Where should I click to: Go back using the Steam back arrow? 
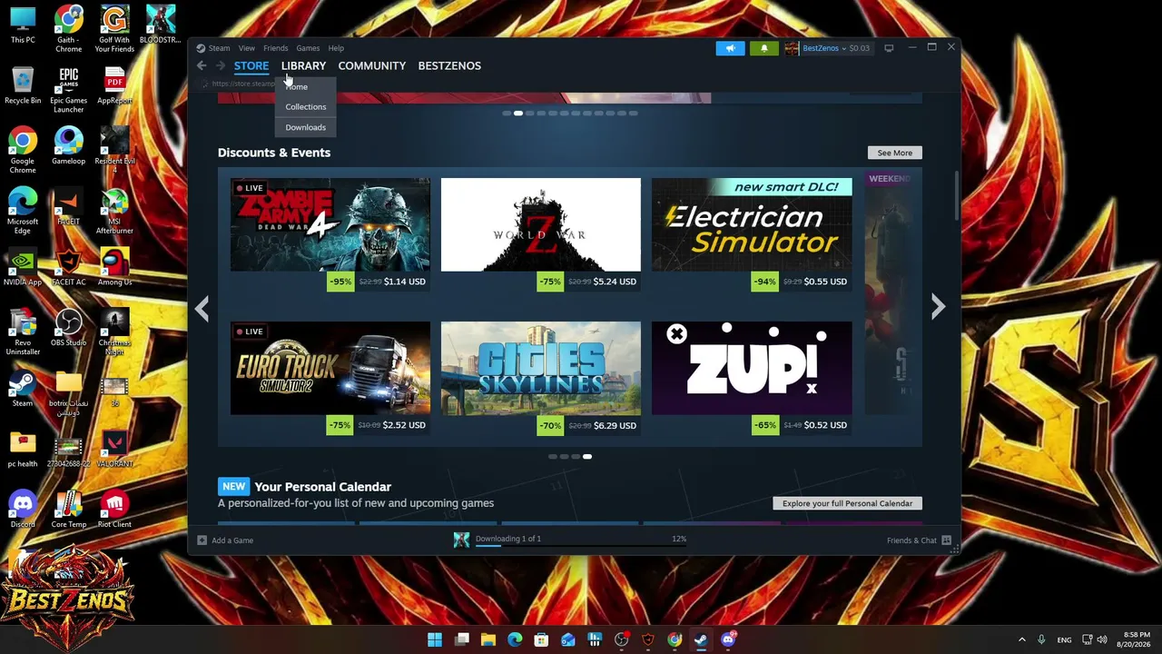(x=202, y=65)
